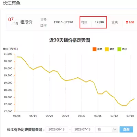This screenshot has width=137, height=137.
Task: Toggle the 最低 yellow legend swatch
Action: [107, 49]
